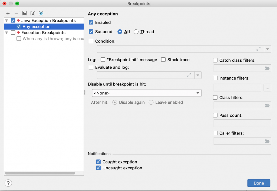Remove selected breakpoint with the minus icon

pos(16,13)
